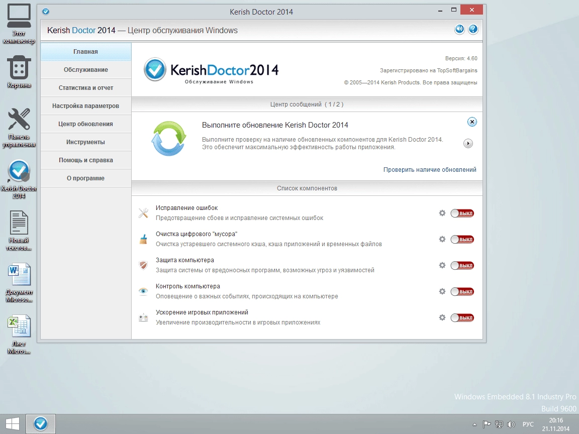
Task: Click the Ускорение игровых приложений title
Action: coord(202,312)
